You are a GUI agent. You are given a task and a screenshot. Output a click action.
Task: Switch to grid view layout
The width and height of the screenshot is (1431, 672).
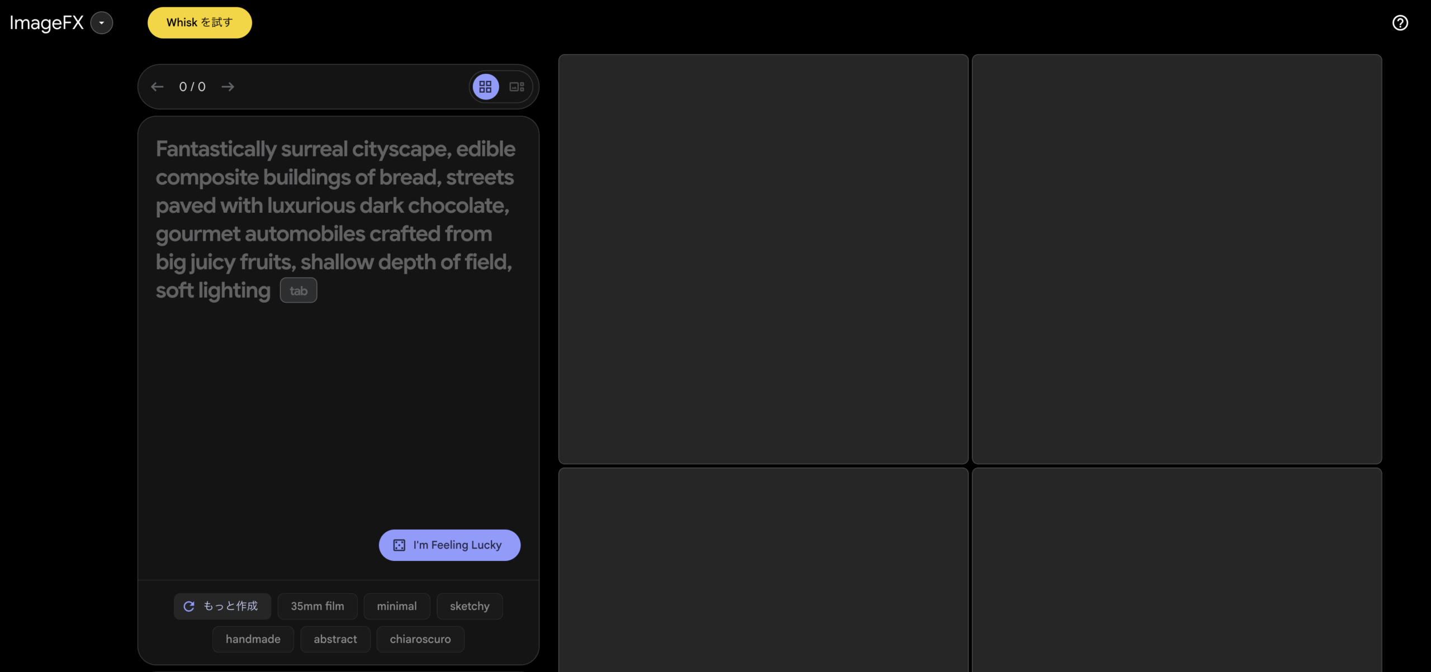485,87
